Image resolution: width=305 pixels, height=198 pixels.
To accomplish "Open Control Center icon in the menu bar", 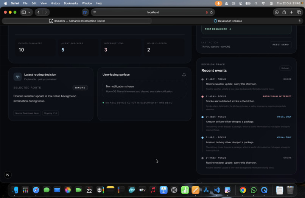I will pos(272,3).
